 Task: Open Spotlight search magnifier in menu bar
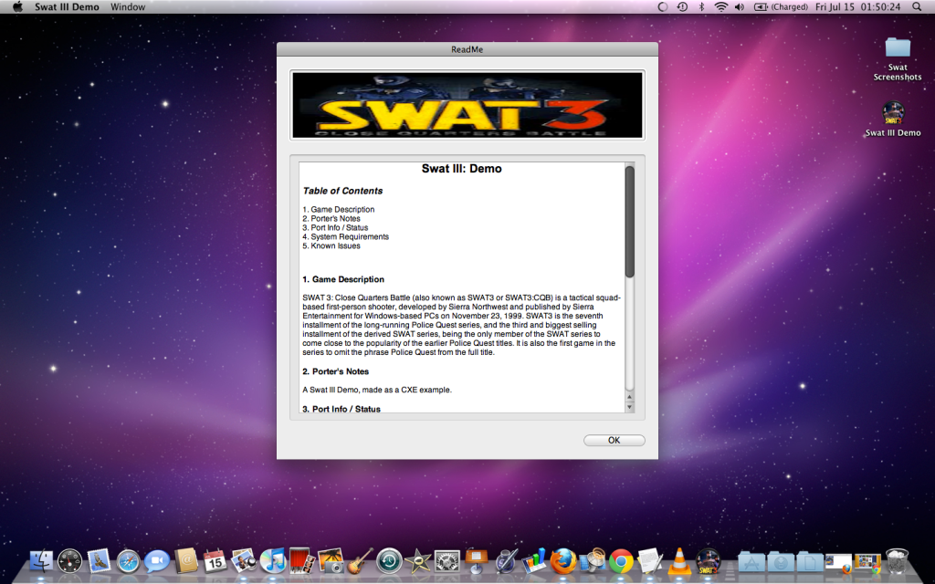[x=917, y=7]
